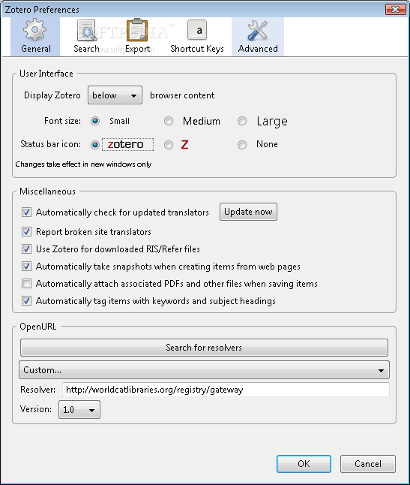Toggle automatically take snapshots checkbox
Screen dimensions: 410x485
coord(26,267)
